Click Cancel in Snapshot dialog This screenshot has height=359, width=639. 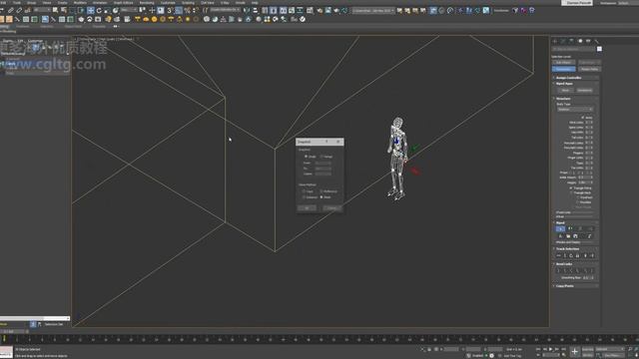click(332, 208)
